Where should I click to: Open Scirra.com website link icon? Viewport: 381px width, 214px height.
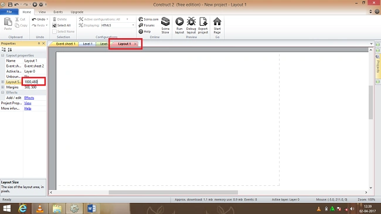pyautogui.click(x=141, y=19)
